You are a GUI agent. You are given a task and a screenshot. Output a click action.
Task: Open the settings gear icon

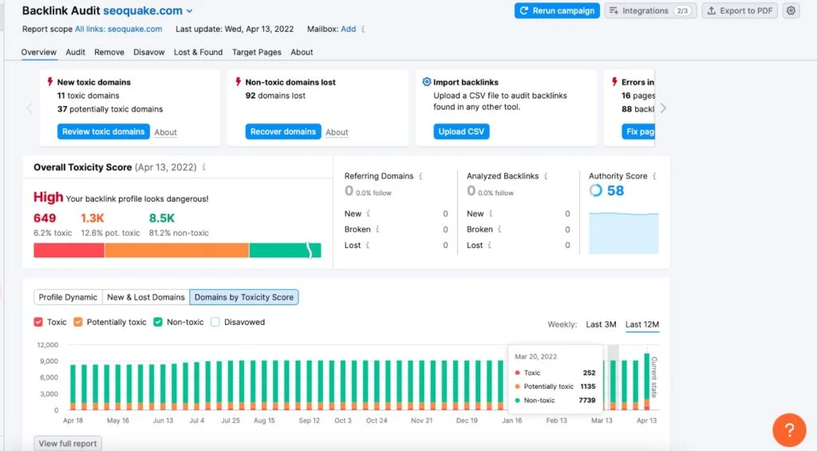[x=791, y=10]
